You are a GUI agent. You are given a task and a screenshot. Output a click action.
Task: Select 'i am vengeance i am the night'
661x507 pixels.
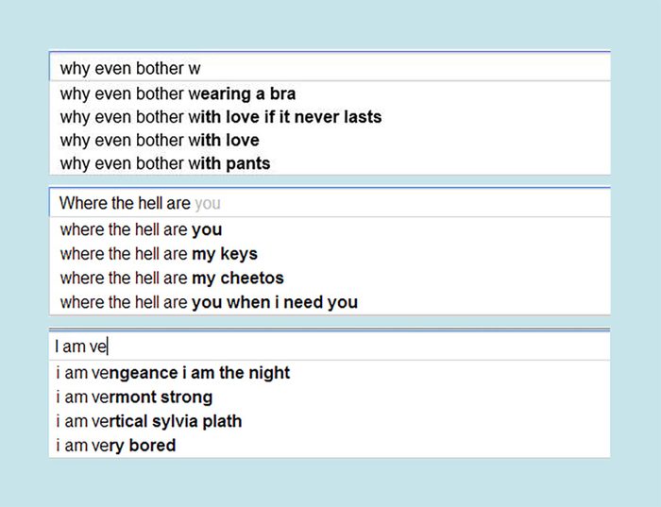tap(172, 373)
